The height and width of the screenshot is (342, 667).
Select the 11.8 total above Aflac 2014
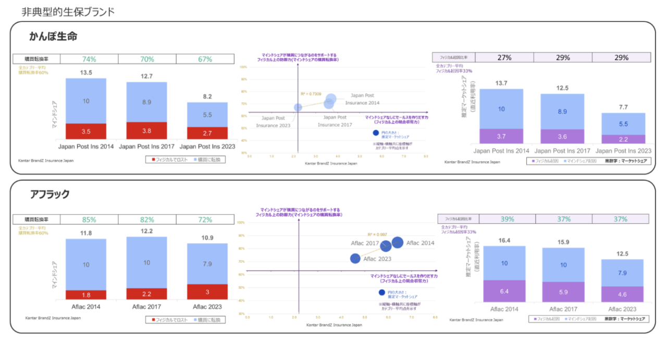coord(85,233)
